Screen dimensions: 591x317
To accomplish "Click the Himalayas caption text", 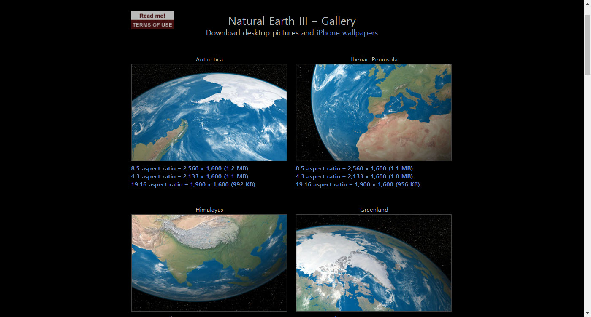I will (209, 210).
